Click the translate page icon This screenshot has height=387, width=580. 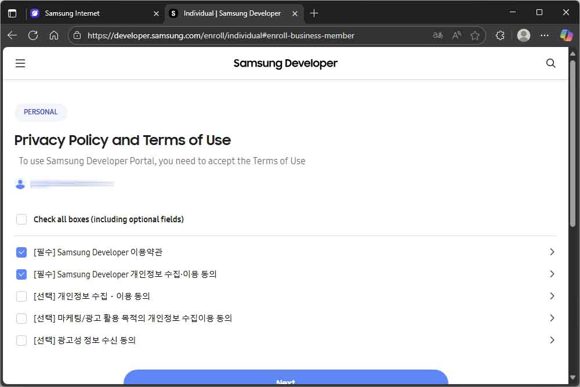point(437,35)
